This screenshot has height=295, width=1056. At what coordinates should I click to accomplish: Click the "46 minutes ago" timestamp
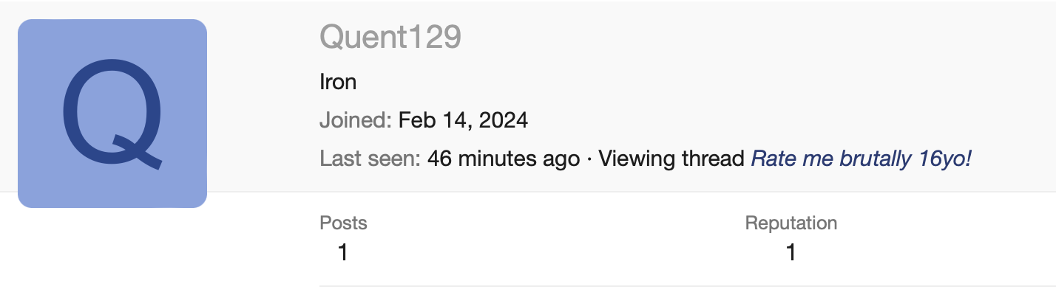pos(503,159)
